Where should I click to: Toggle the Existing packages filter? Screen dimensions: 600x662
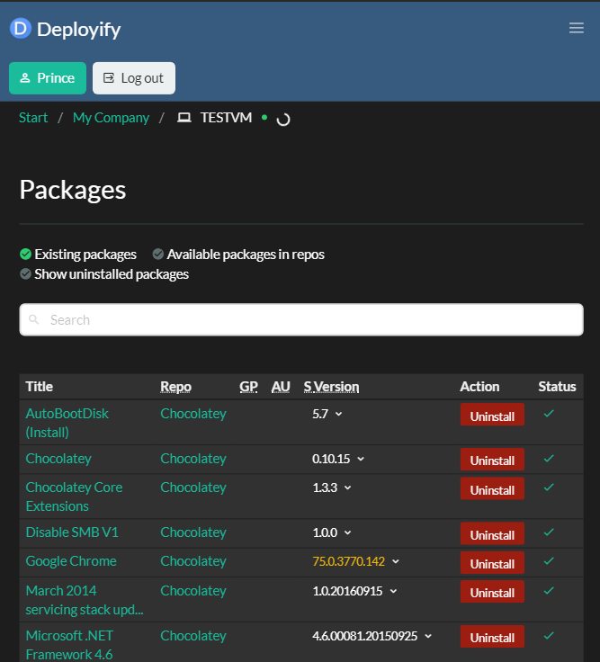pos(78,255)
